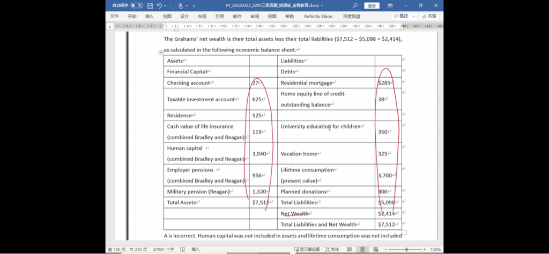Open Touch/Mouse mode dropdown arrow
The image size is (549, 254).
point(187,6)
